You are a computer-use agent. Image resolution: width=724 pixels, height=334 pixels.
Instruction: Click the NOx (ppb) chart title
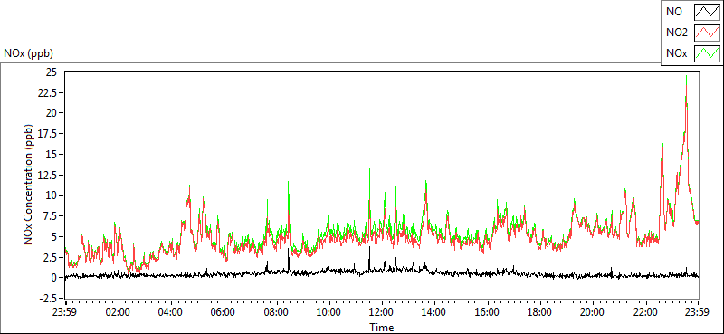(x=29, y=53)
